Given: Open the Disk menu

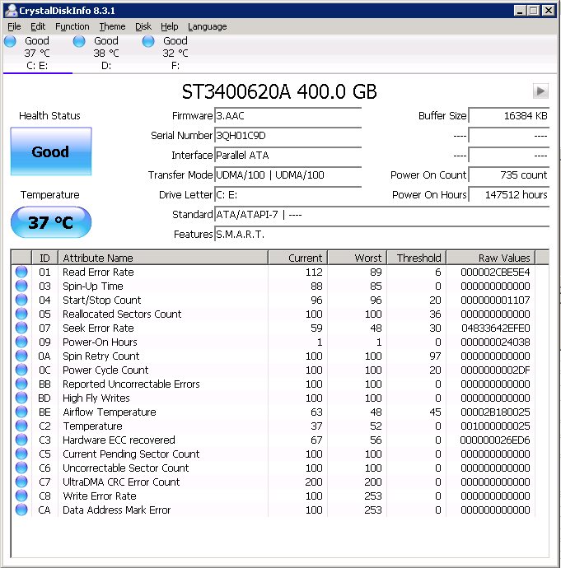Looking at the screenshot, I should 143,26.
